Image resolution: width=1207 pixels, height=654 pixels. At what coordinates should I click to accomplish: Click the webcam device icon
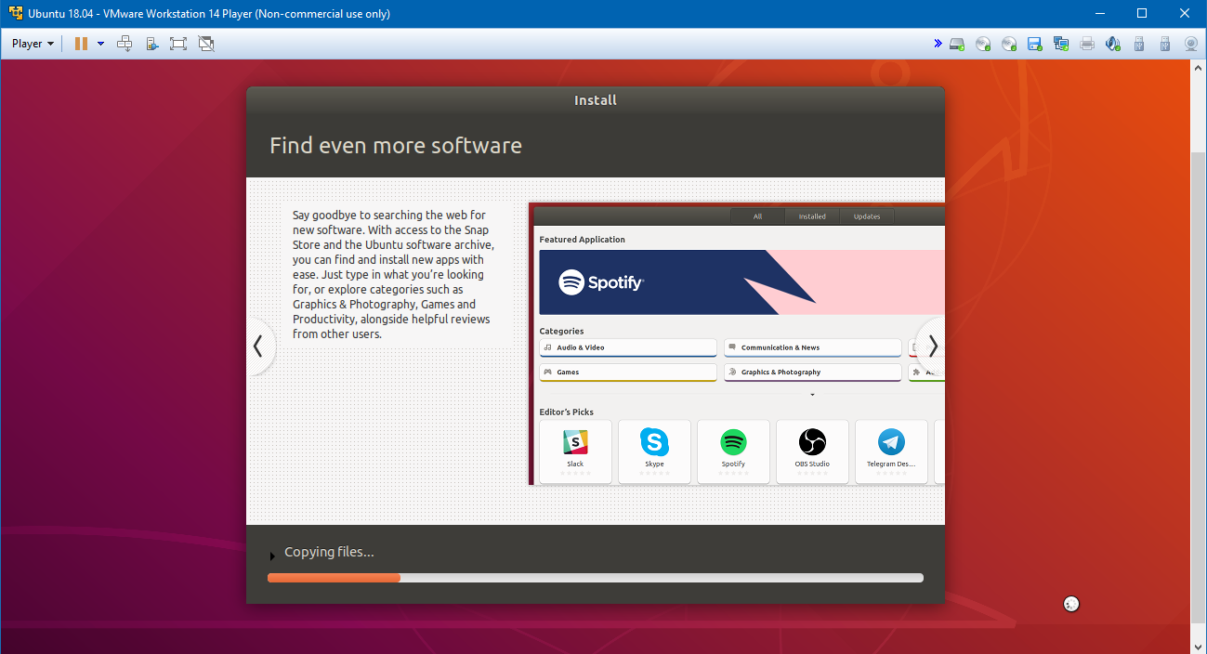[1191, 44]
